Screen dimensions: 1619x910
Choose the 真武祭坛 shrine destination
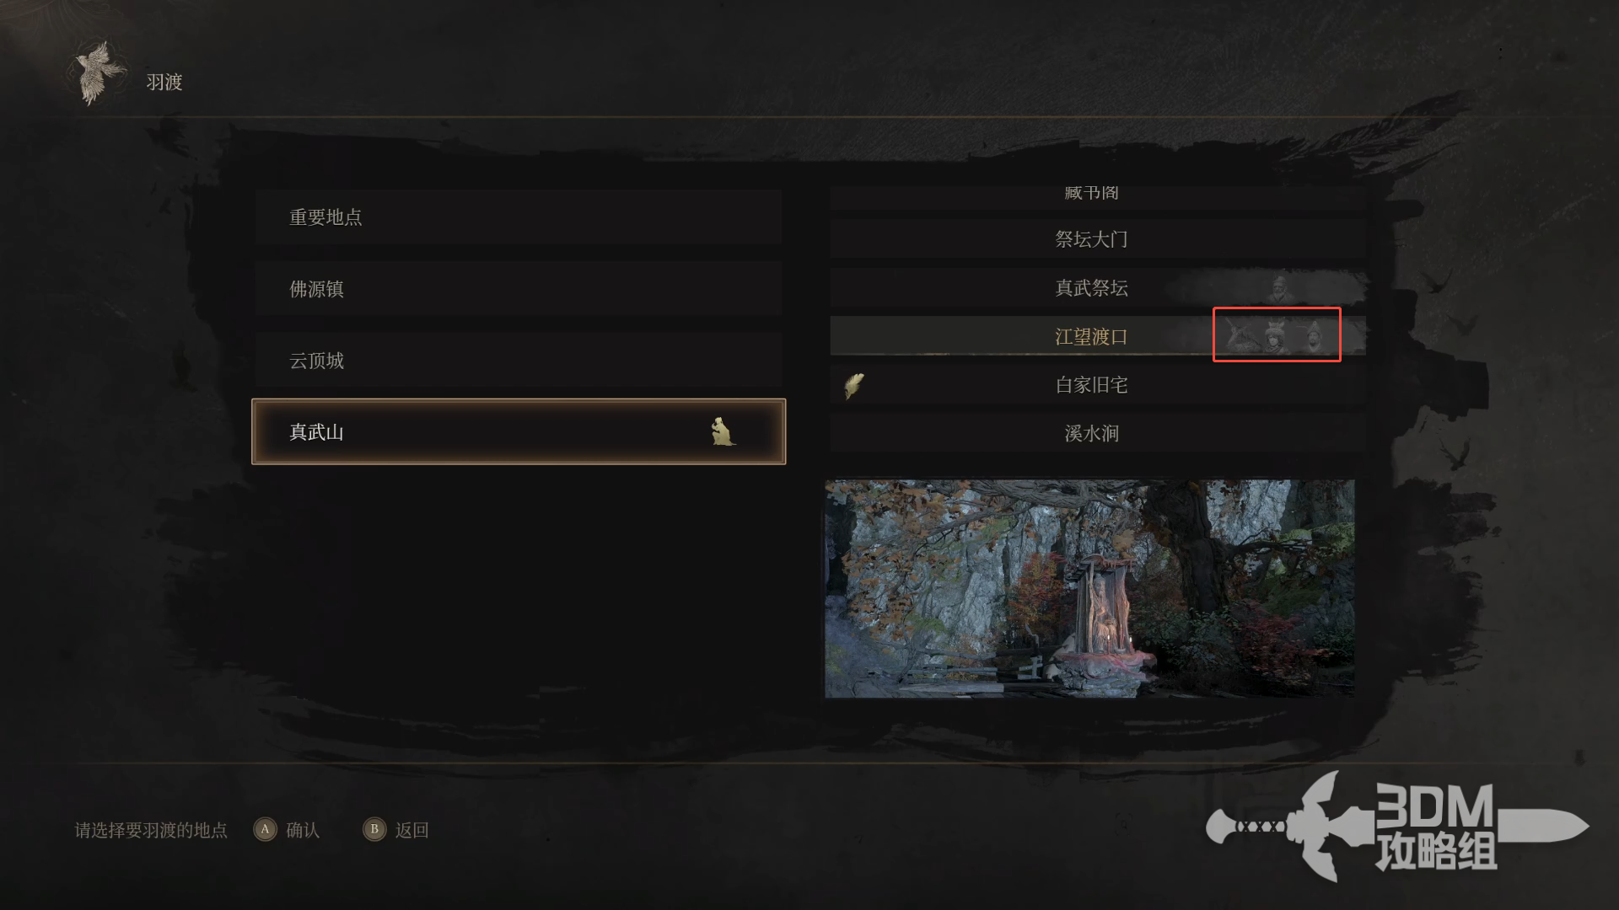pyautogui.click(x=1098, y=288)
